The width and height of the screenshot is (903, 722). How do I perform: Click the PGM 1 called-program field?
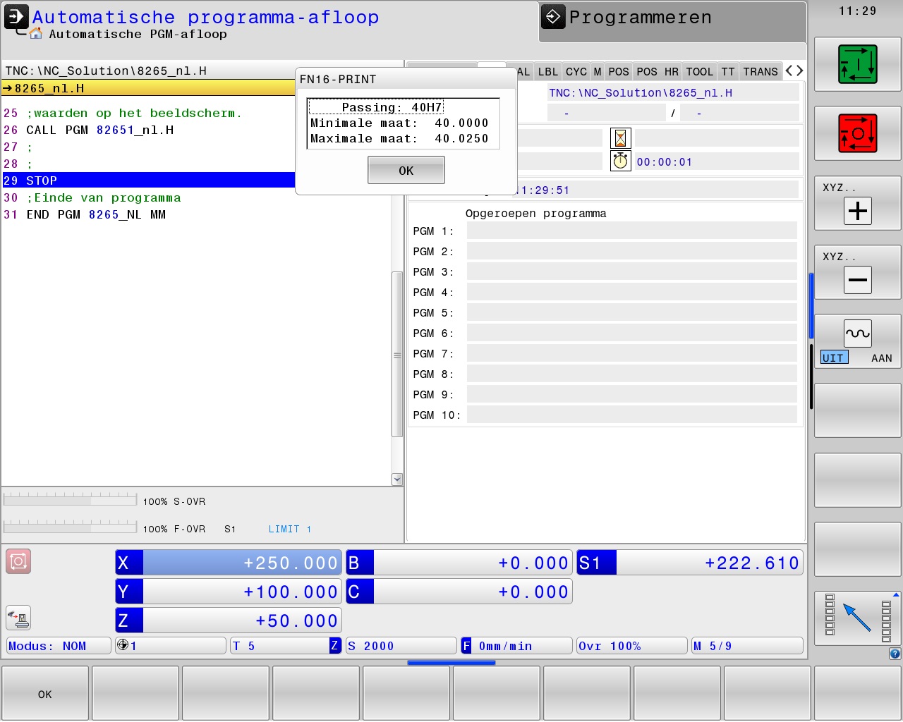632,231
